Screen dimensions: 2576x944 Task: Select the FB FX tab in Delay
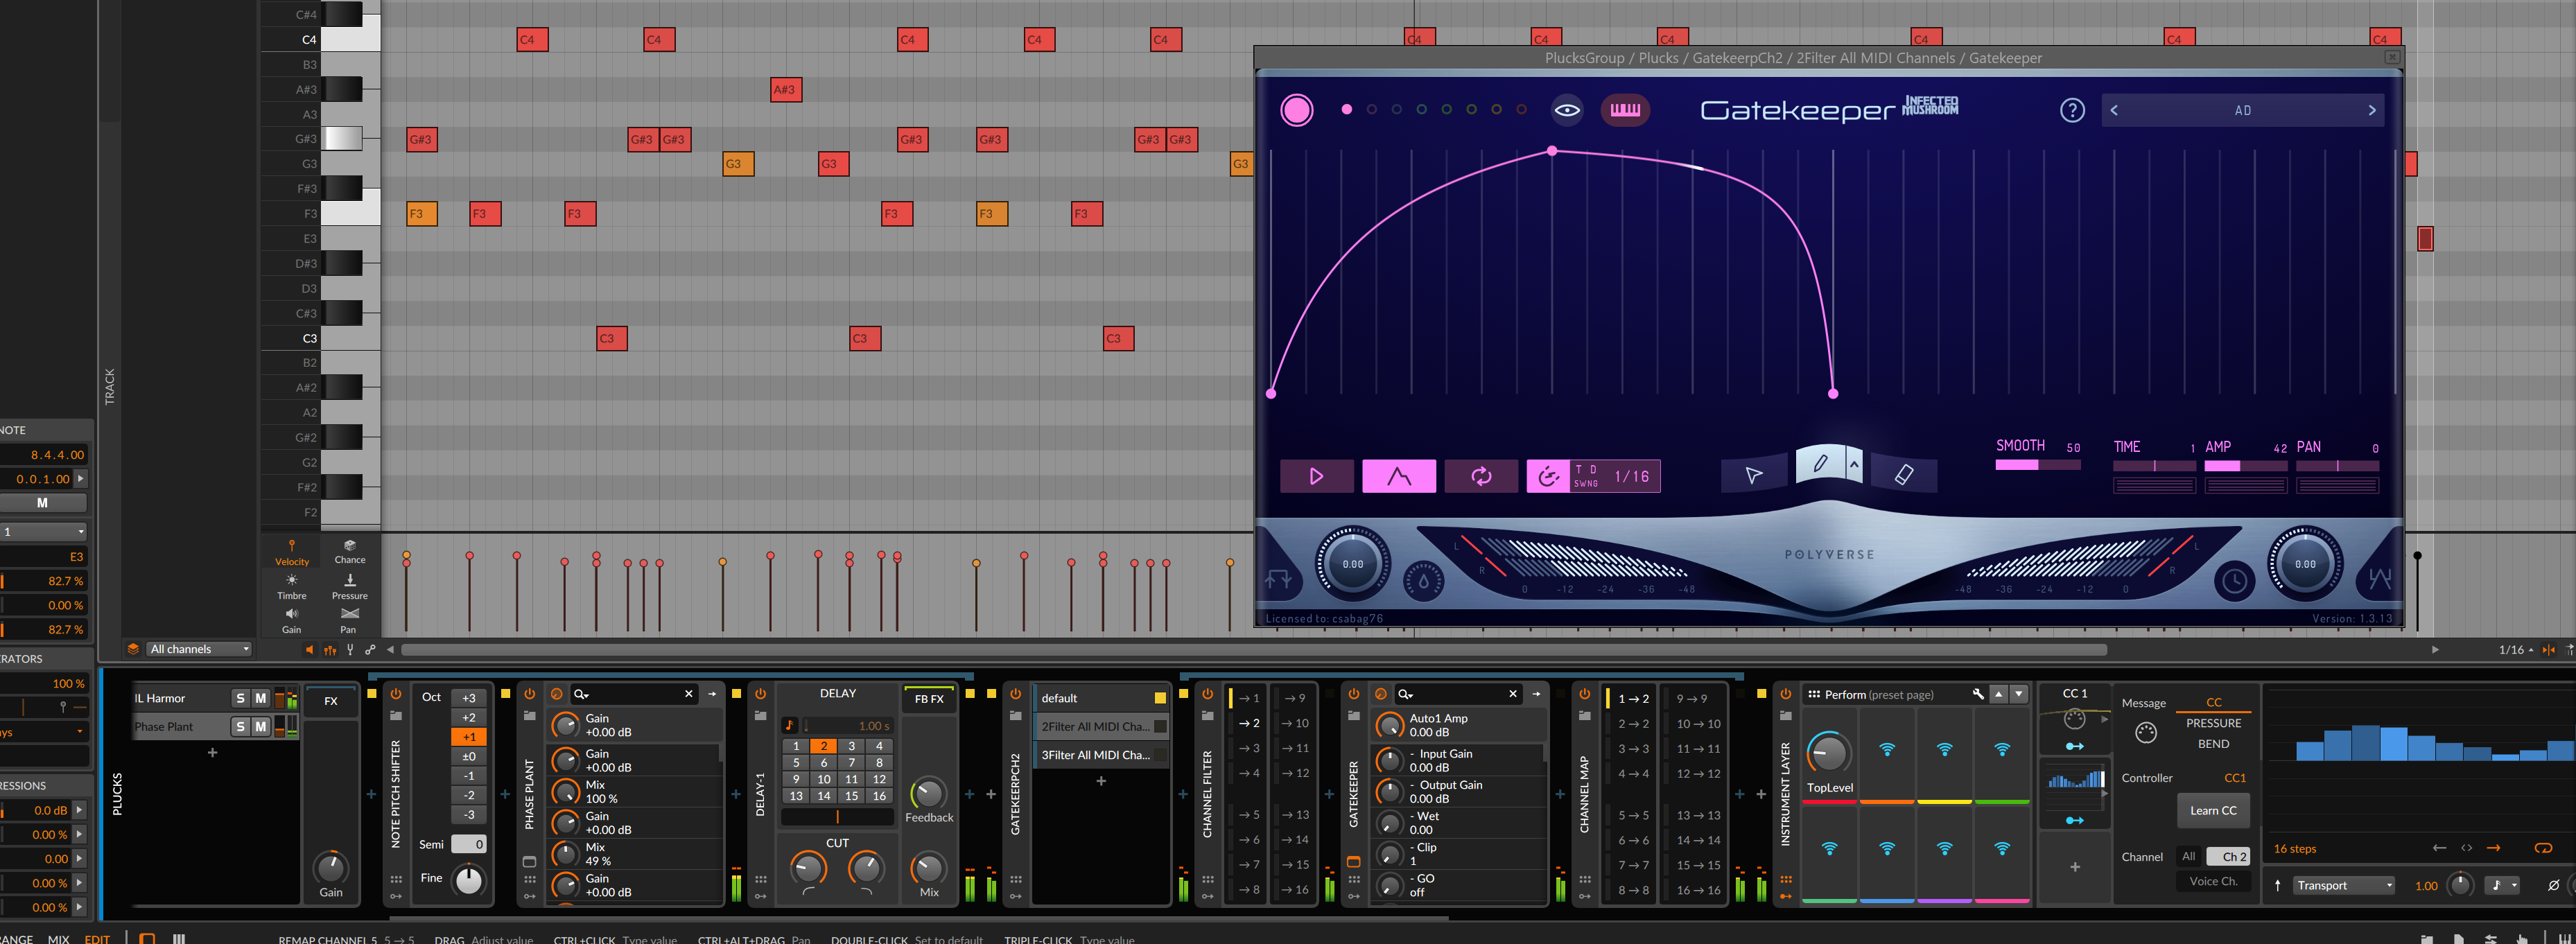coord(929,699)
